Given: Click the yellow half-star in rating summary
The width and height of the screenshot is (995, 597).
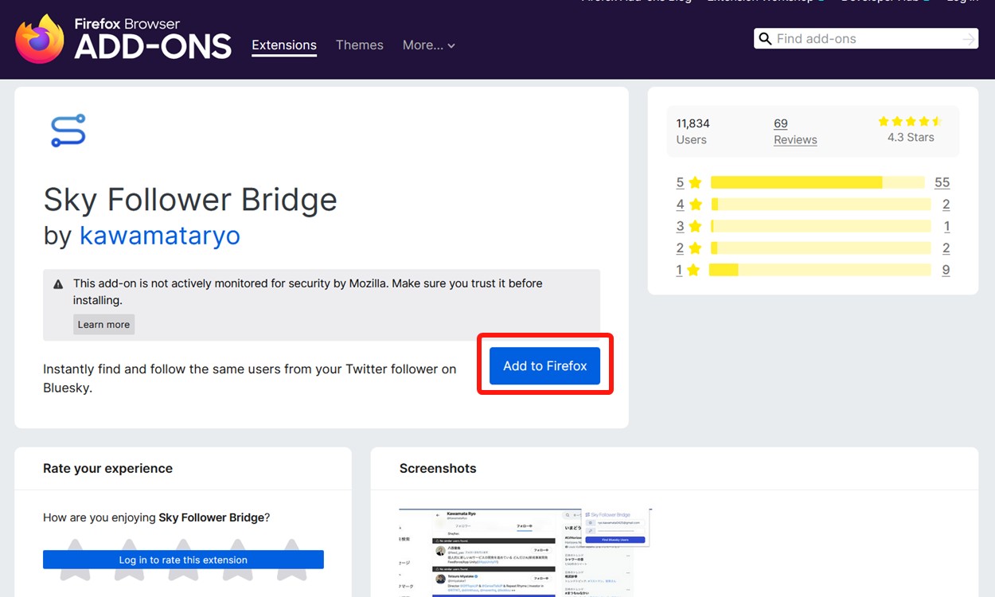Looking at the screenshot, I should (x=937, y=121).
